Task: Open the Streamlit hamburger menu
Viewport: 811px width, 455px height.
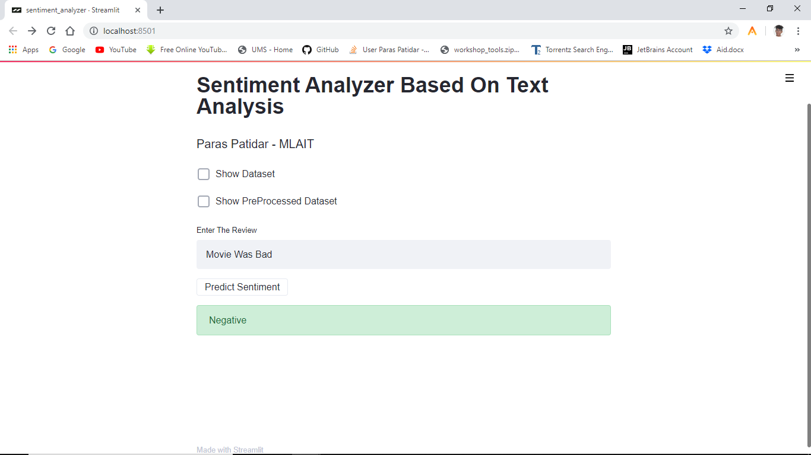Action: point(789,78)
